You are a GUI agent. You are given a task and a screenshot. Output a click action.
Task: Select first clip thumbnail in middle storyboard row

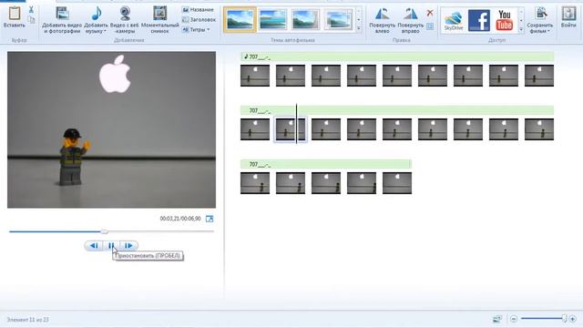click(x=255, y=129)
